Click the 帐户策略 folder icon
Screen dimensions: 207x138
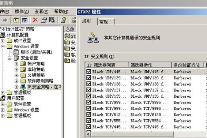click(x=23, y=63)
